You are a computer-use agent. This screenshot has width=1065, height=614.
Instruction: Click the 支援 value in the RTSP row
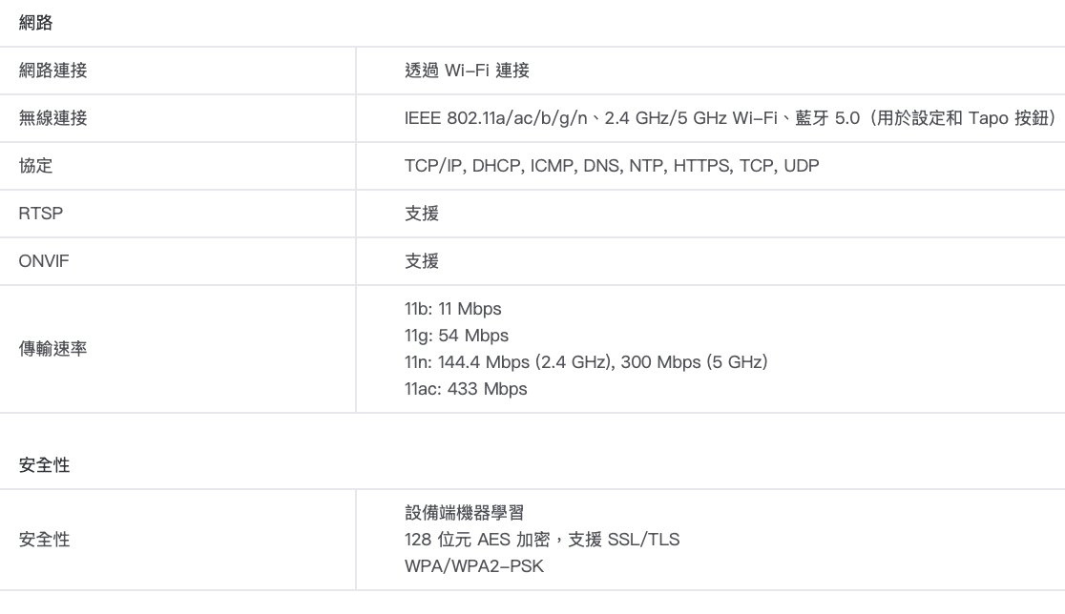pos(422,214)
